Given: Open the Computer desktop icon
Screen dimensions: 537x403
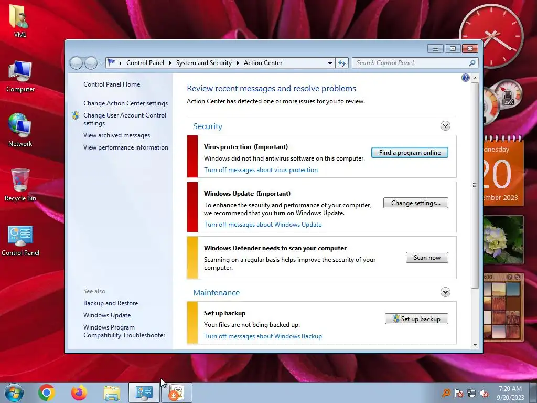Looking at the screenshot, I should tap(20, 77).
